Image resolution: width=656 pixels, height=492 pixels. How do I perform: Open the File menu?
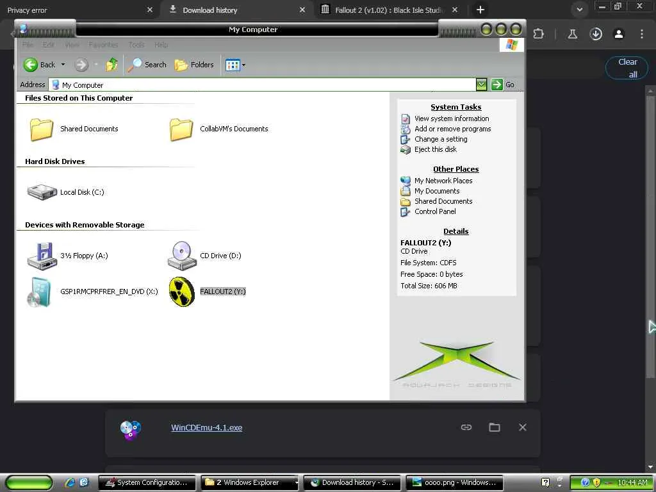tap(28, 45)
